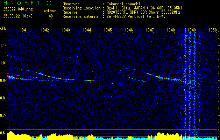
Task: Click the 0.7 frequency axis label
Action: tap(2, 115)
